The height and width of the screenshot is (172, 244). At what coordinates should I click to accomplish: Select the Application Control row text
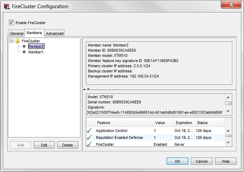(112, 131)
